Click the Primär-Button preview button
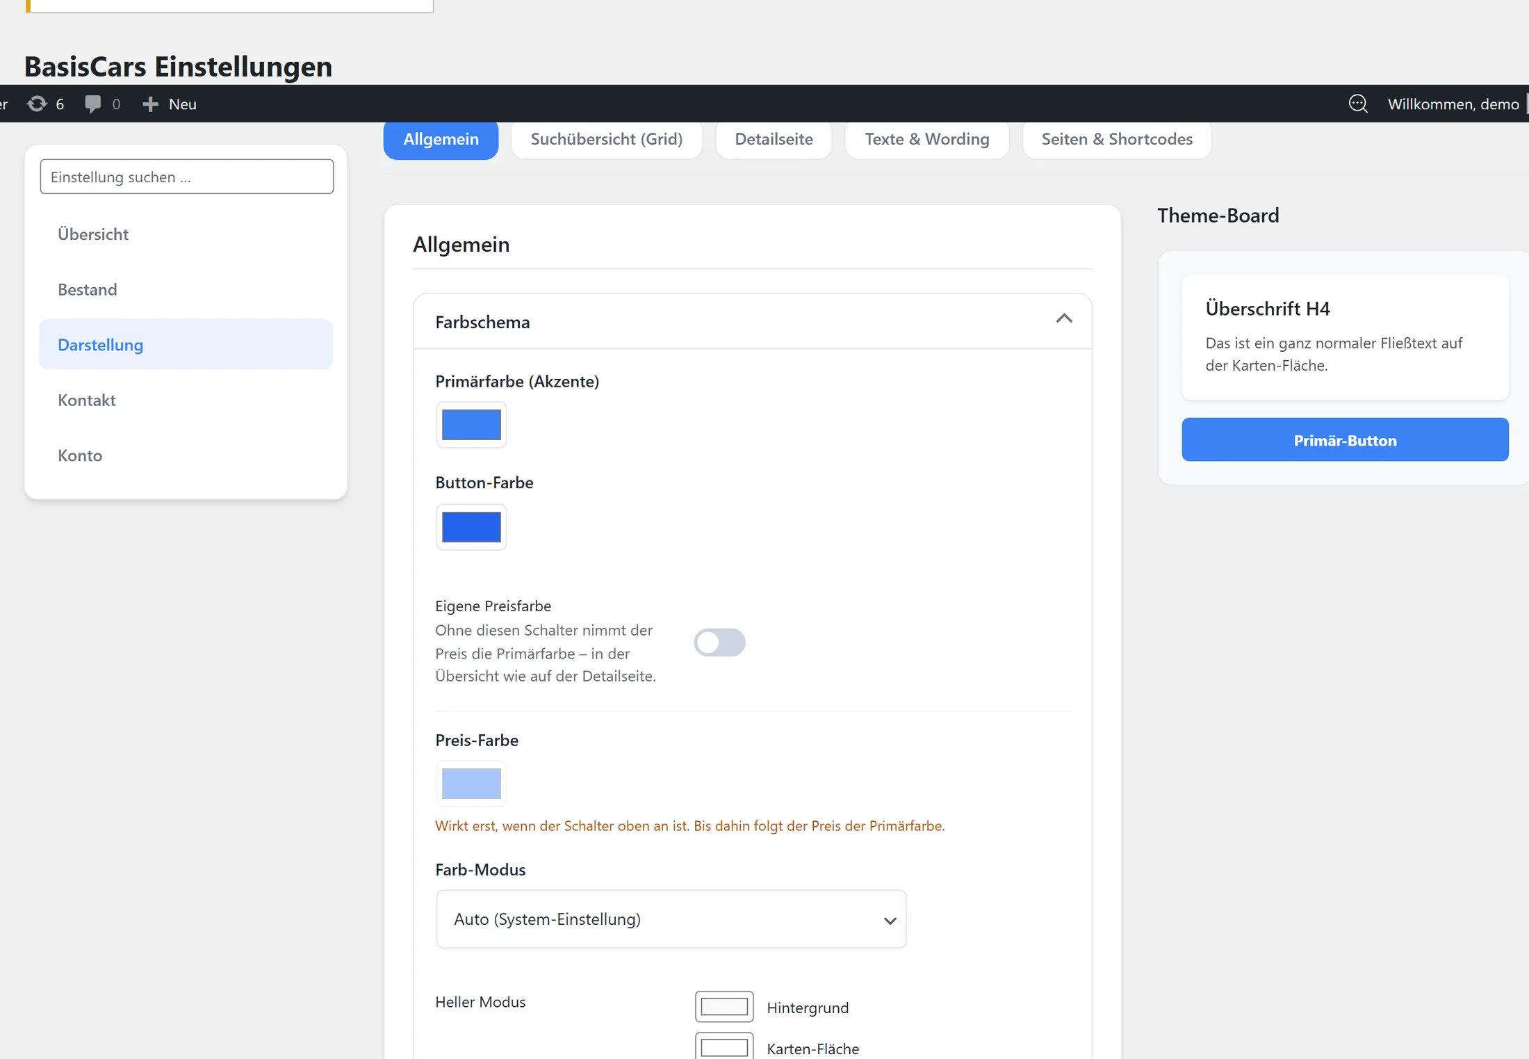1529x1059 pixels. [x=1345, y=439]
